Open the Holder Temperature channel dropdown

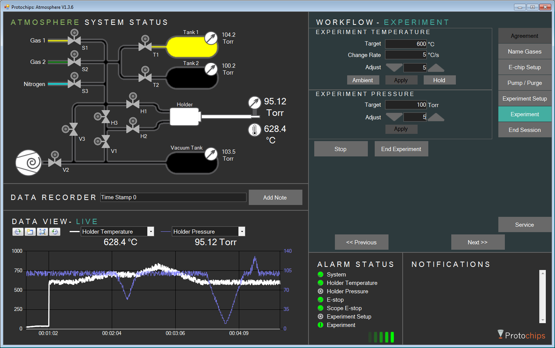[151, 231]
